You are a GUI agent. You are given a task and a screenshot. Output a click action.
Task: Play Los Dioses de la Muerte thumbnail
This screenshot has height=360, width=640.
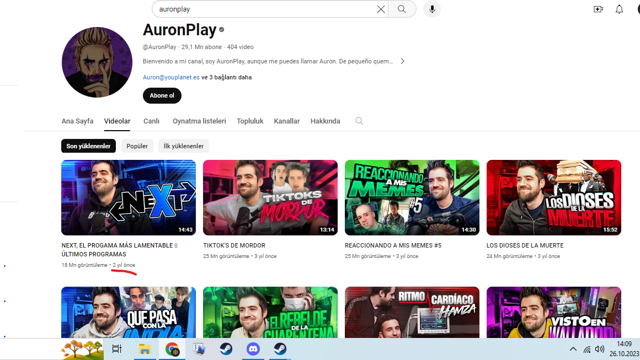(554, 198)
